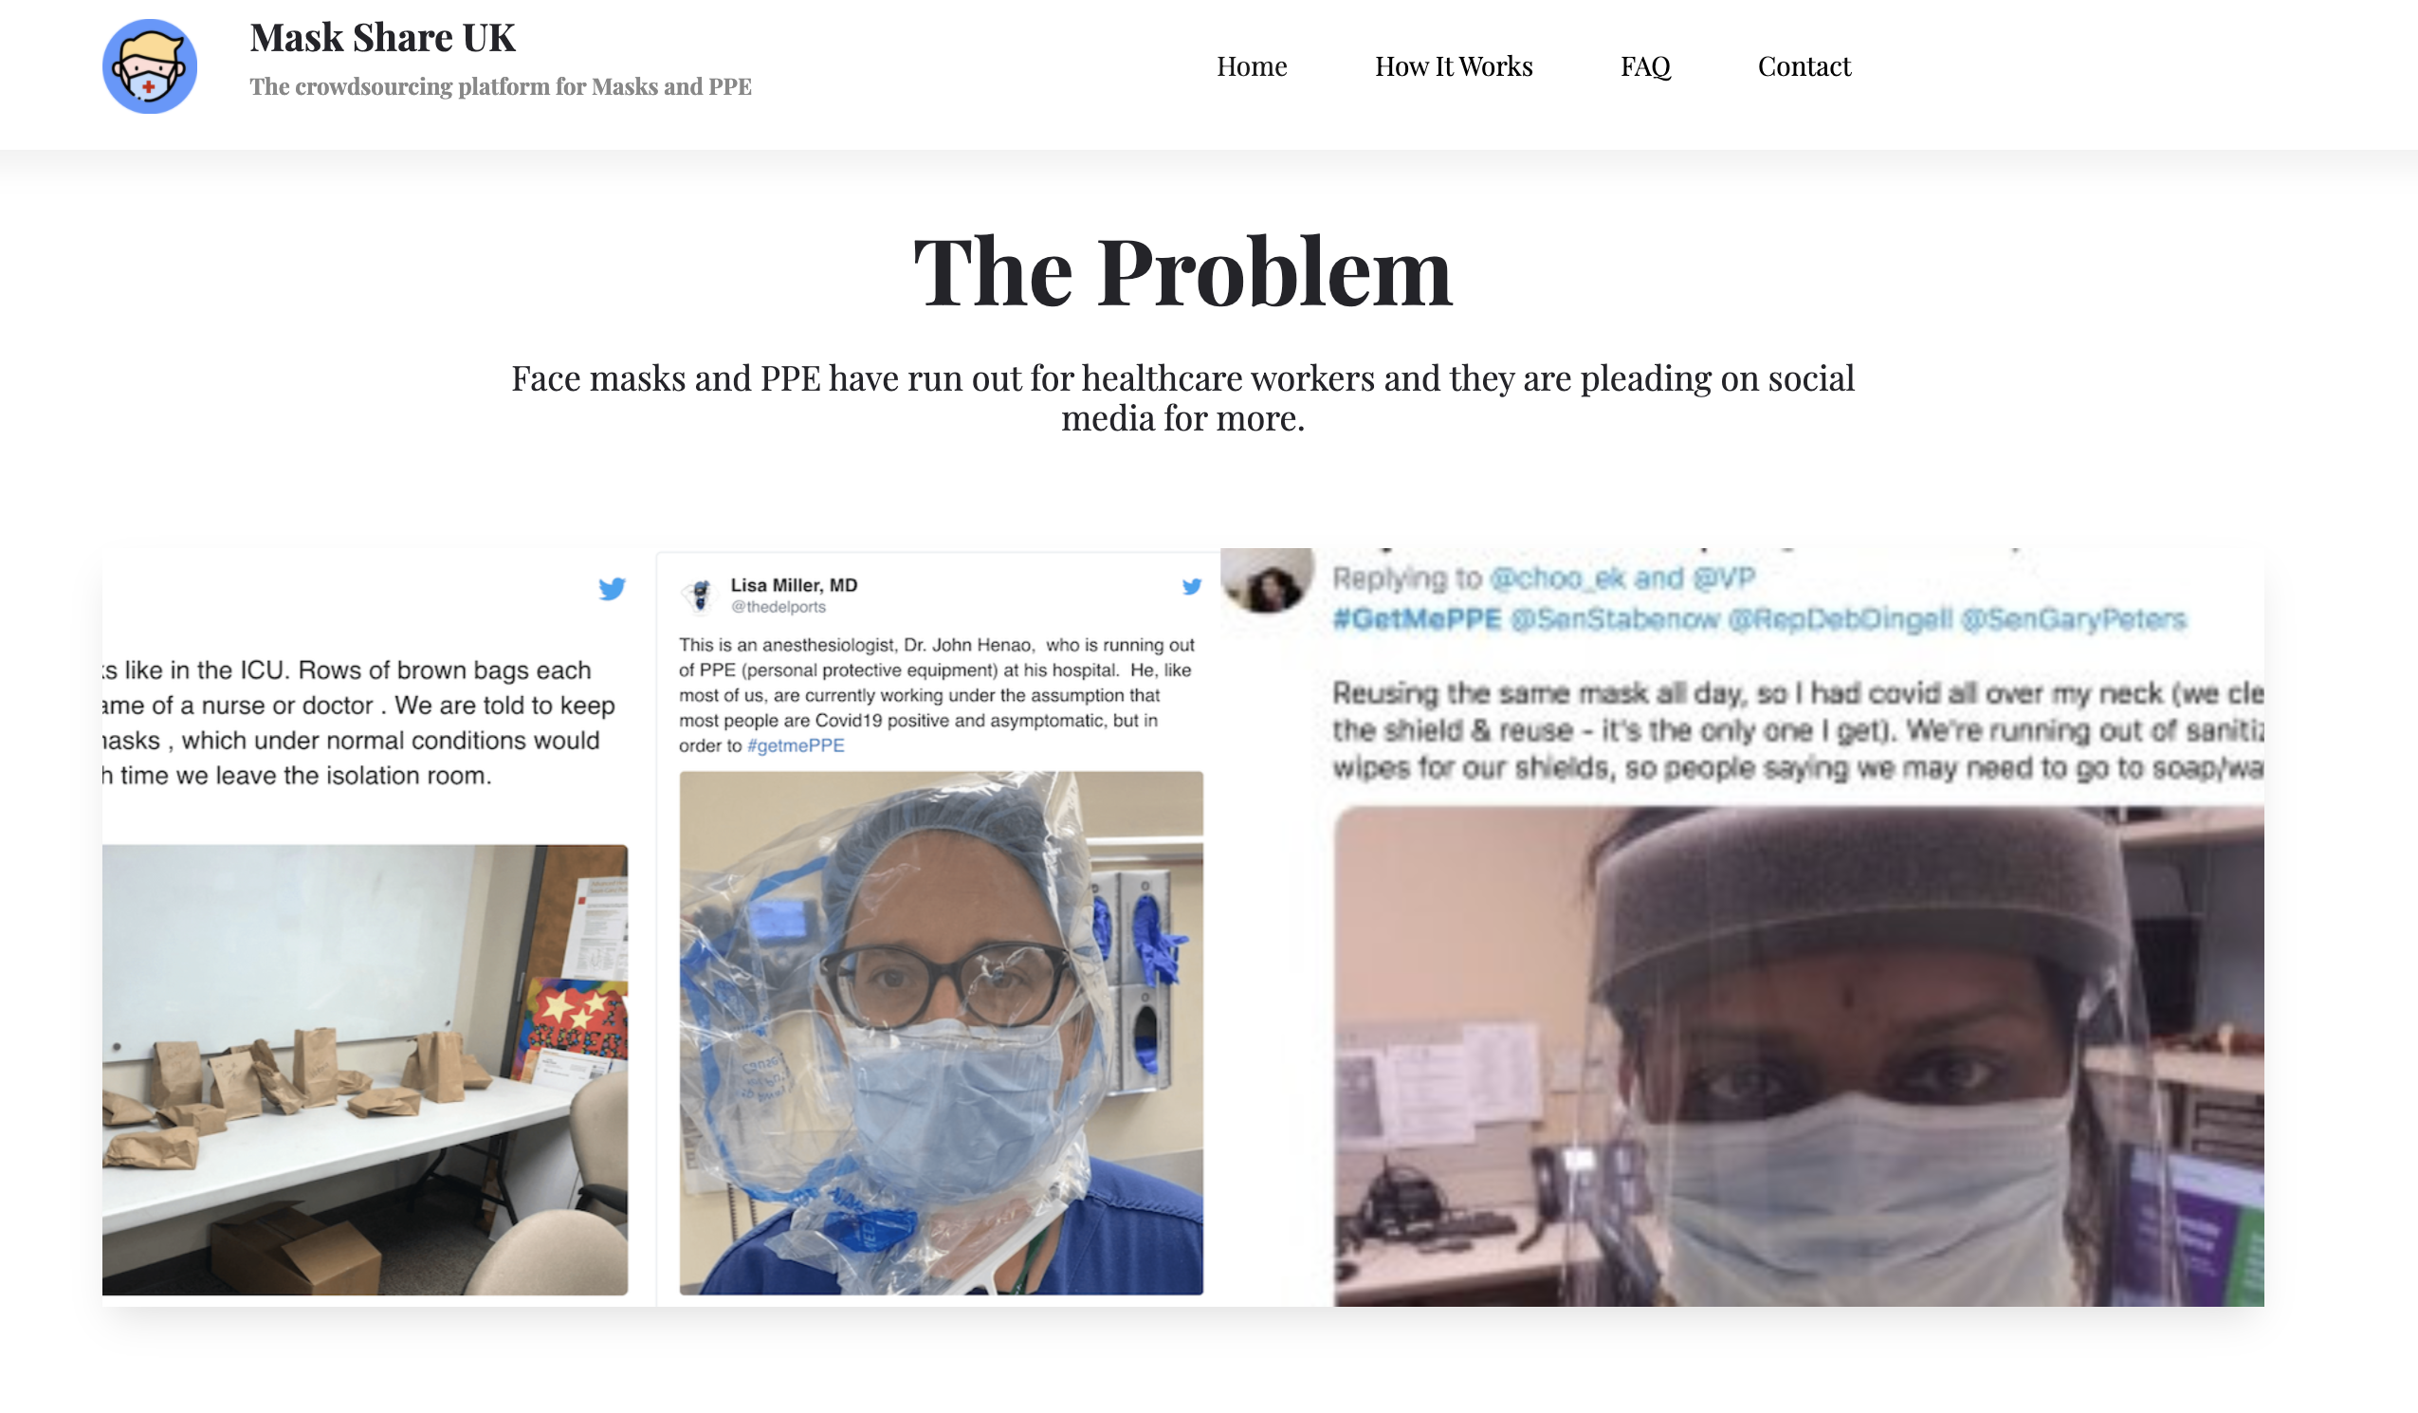The image size is (2418, 1413).
Task: Click the Twitter bird icon on Lisa Miller's tweet
Action: pyautogui.click(x=1192, y=585)
